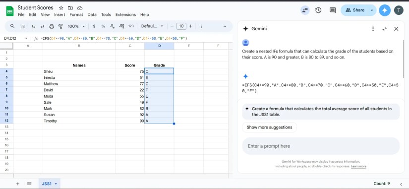The image size is (409, 189).
Task: Open the comments icon
Action: click(333, 10)
